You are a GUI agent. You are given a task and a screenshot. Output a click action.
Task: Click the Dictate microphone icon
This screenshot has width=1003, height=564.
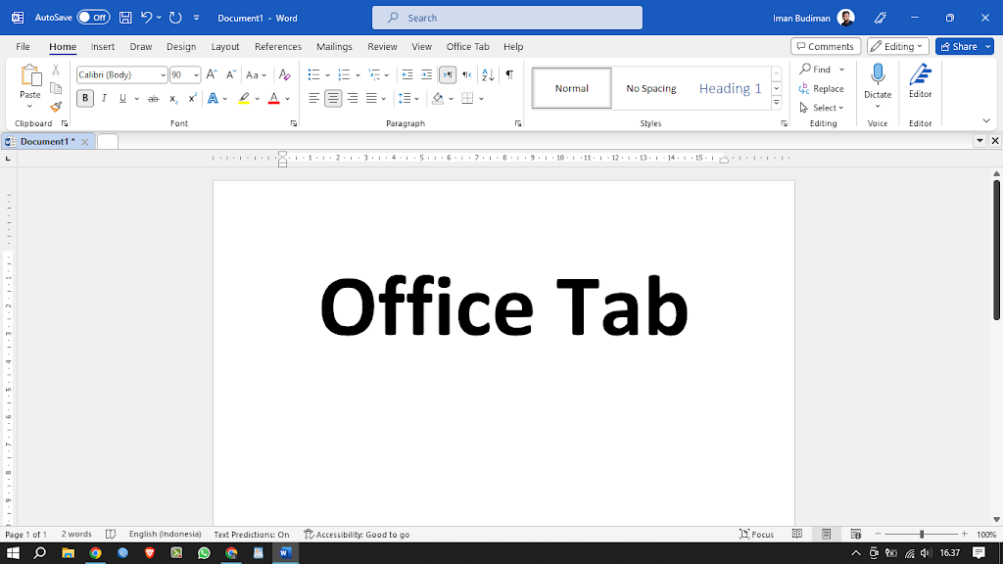point(878,74)
